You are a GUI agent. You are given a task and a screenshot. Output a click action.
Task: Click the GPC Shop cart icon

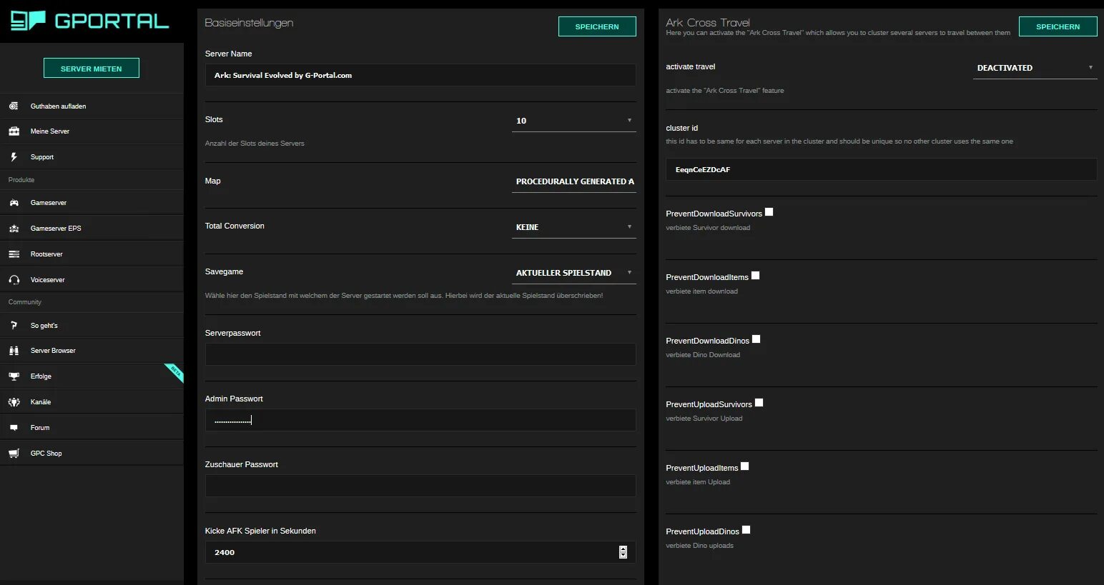point(14,454)
